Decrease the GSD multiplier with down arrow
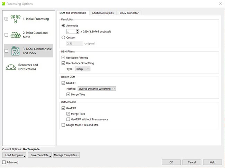The width and height of the screenshot is (225, 168). 77,32
